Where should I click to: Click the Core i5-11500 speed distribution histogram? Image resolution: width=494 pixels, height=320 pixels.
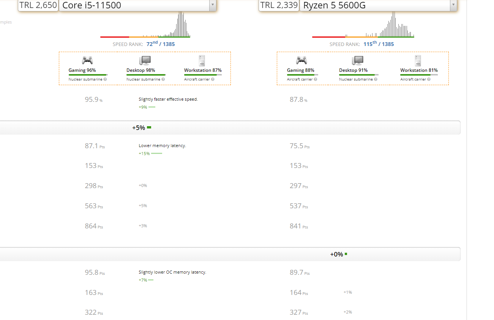[x=145, y=24]
